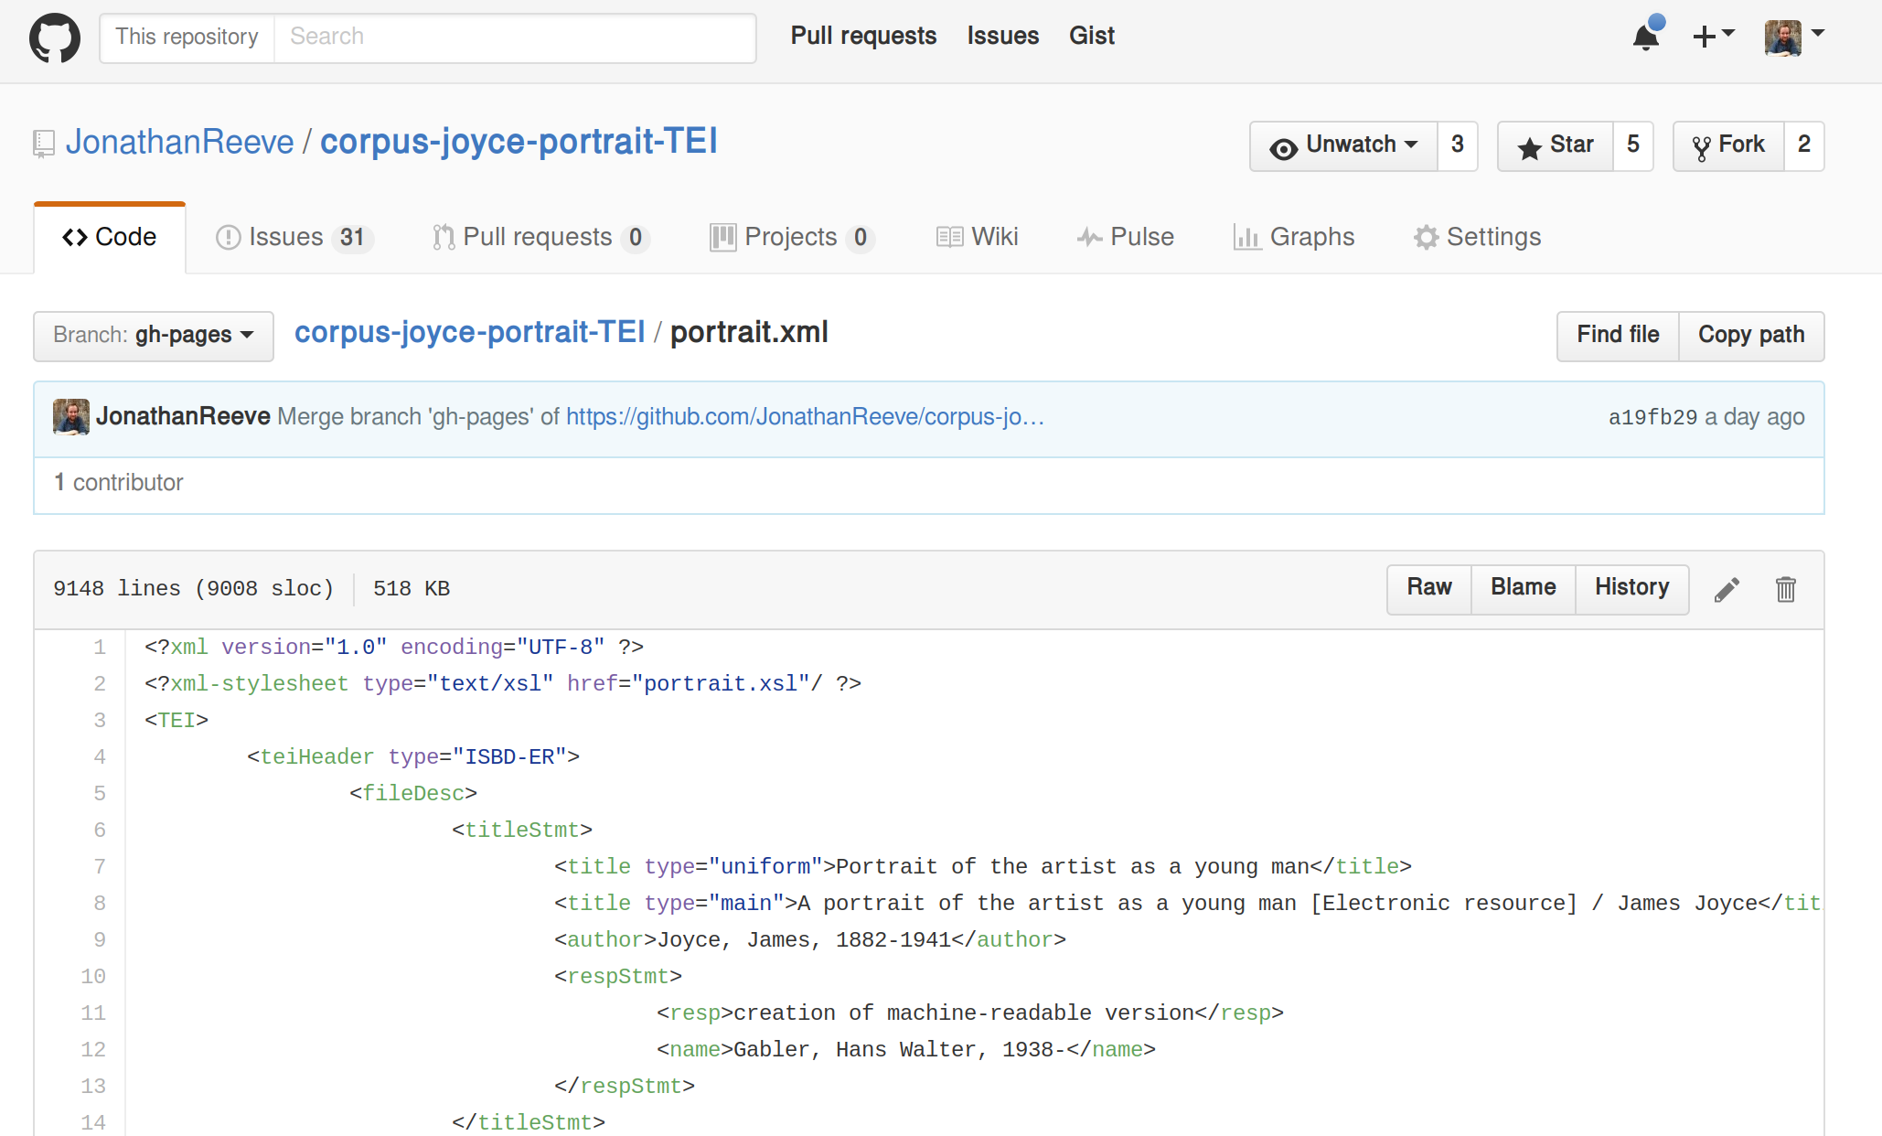The height and width of the screenshot is (1136, 1882).
Task: Click the 518 KB file size text
Action: coord(412,589)
